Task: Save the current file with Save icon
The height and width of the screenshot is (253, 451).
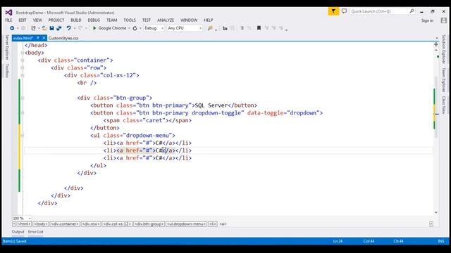Action: point(51,28)
